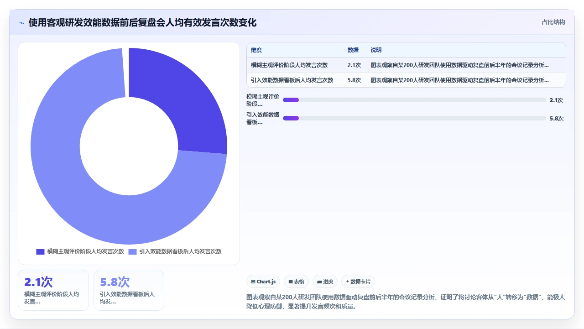584x329 pixels.
Task: Click the 表格 tag
Action: 296,282
